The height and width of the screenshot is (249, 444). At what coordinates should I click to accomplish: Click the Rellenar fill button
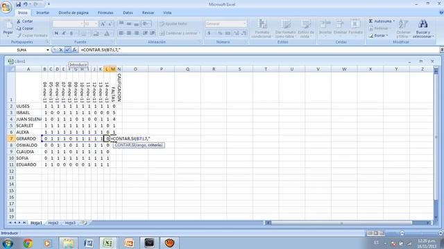(x=379, y=28)
